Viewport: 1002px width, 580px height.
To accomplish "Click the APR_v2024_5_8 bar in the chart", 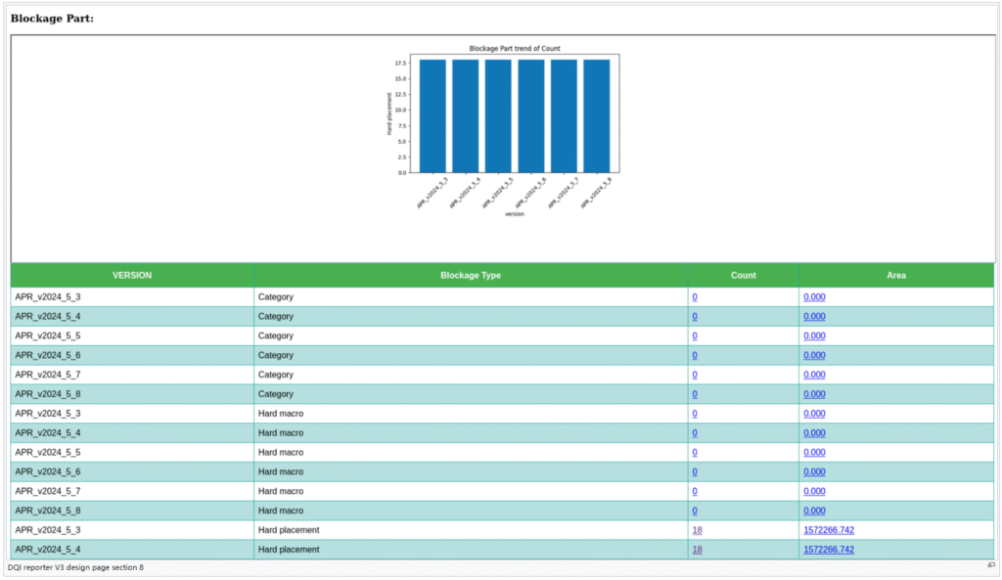I will (x=596, y=115).
